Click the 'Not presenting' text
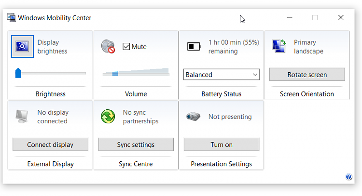 click(x=230, y=117)
